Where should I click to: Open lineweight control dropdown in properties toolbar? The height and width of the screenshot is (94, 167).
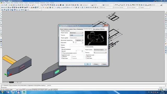[x=133, y=8]
